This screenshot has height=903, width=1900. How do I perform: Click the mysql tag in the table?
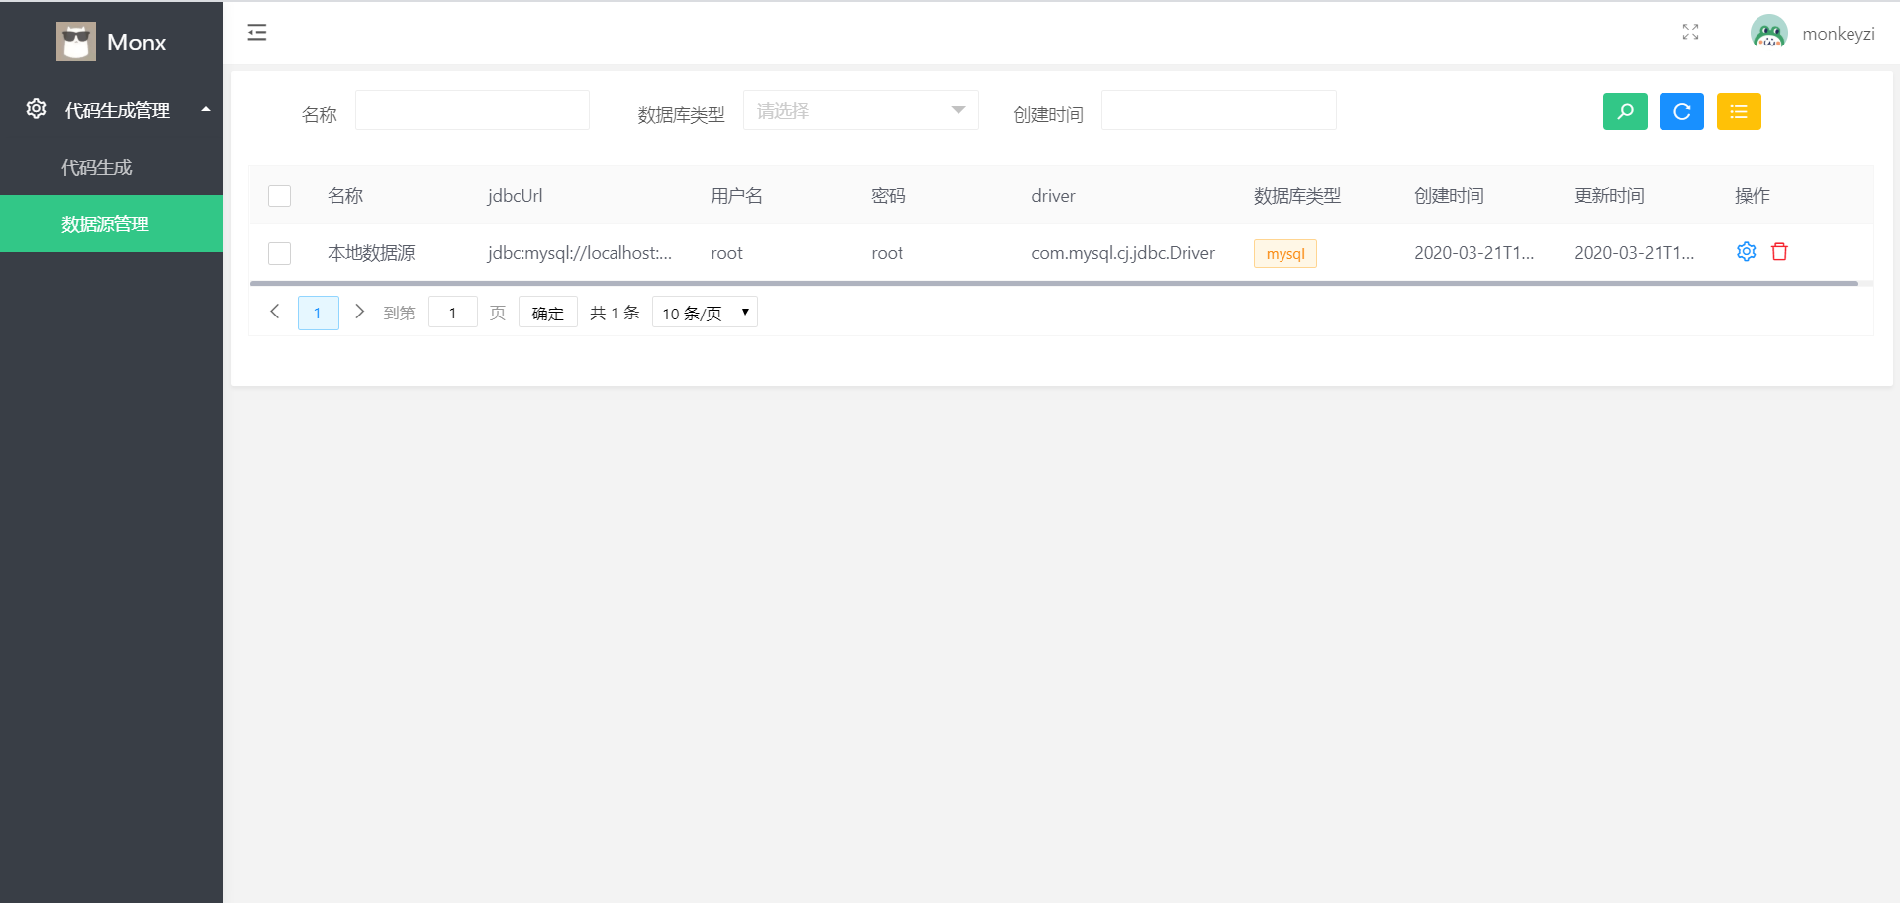click(1285, 254)
